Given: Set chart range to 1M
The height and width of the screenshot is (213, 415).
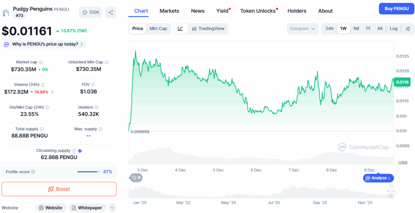Looking at the screenshot, I should coord(356,29).
